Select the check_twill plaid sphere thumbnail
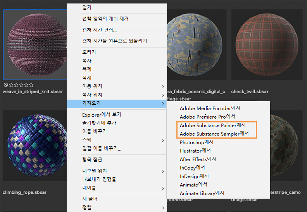Image resolution: width=307 pixels, height=212 pixels. tap(267, 45)
